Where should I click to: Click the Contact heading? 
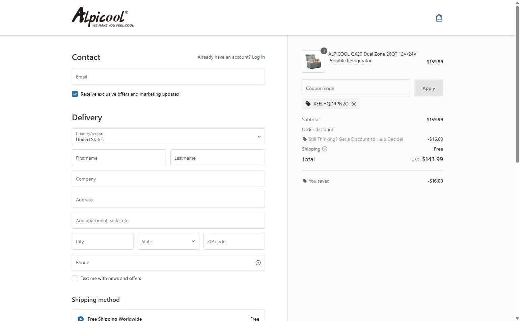click(86, 57)
